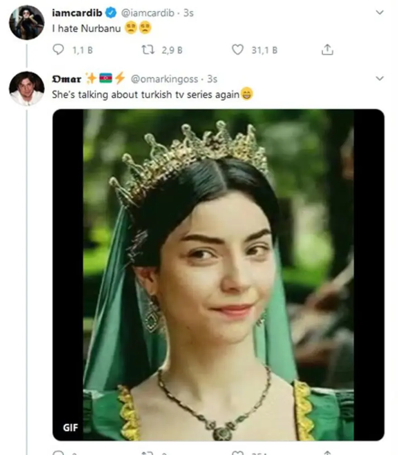
Task: Open Omar's profile picture
Action: coord(27,89)
